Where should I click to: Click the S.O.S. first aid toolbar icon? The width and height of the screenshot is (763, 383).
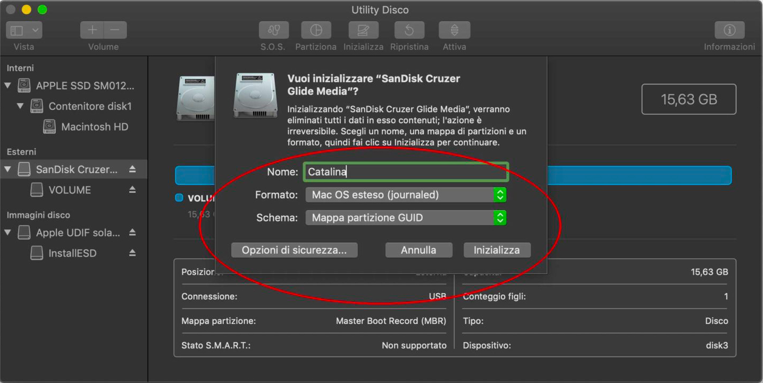[274, 30]
